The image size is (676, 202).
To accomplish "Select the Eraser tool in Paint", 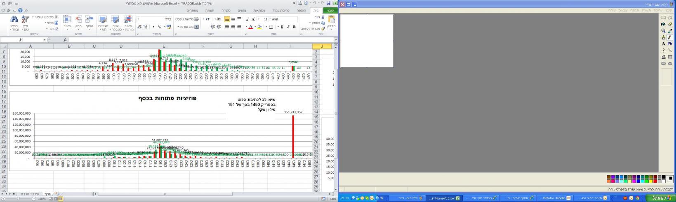I will point(670,24).
